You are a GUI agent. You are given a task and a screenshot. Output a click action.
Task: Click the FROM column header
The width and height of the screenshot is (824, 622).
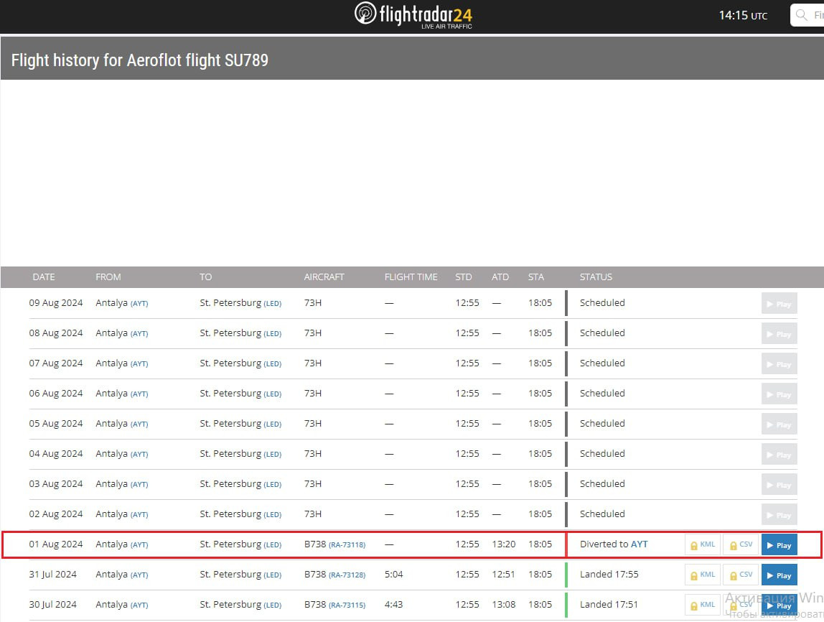(x=108, y=277)
